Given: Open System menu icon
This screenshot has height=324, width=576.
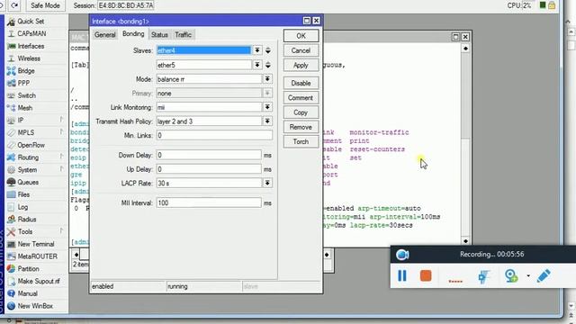Looking at the screenshot, I should [12, 170].
